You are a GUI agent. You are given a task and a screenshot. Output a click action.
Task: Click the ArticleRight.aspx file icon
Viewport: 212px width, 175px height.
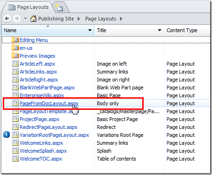pos(15,79)
